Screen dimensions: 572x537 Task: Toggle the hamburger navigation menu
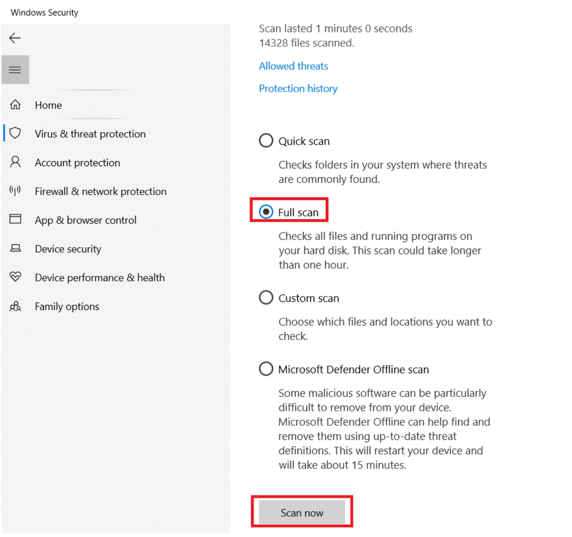pos(15,69)
